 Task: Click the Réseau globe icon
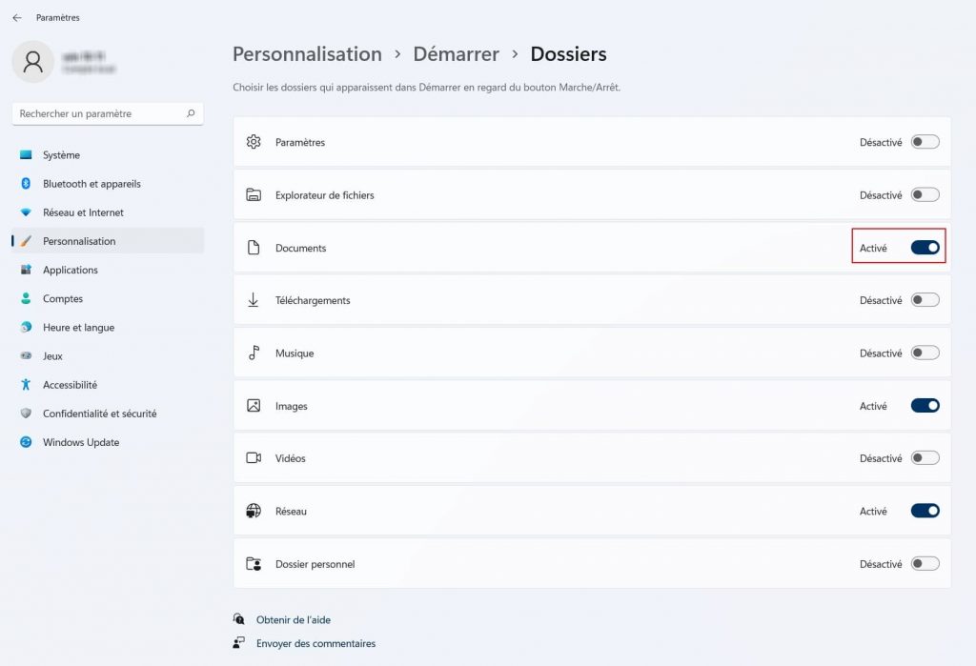(x=254, y=511)
